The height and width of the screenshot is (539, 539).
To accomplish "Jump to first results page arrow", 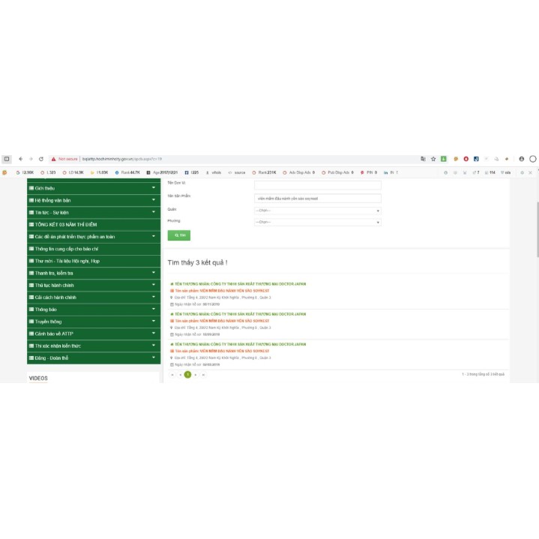I will pyautogui.click(x=172, y=374).
